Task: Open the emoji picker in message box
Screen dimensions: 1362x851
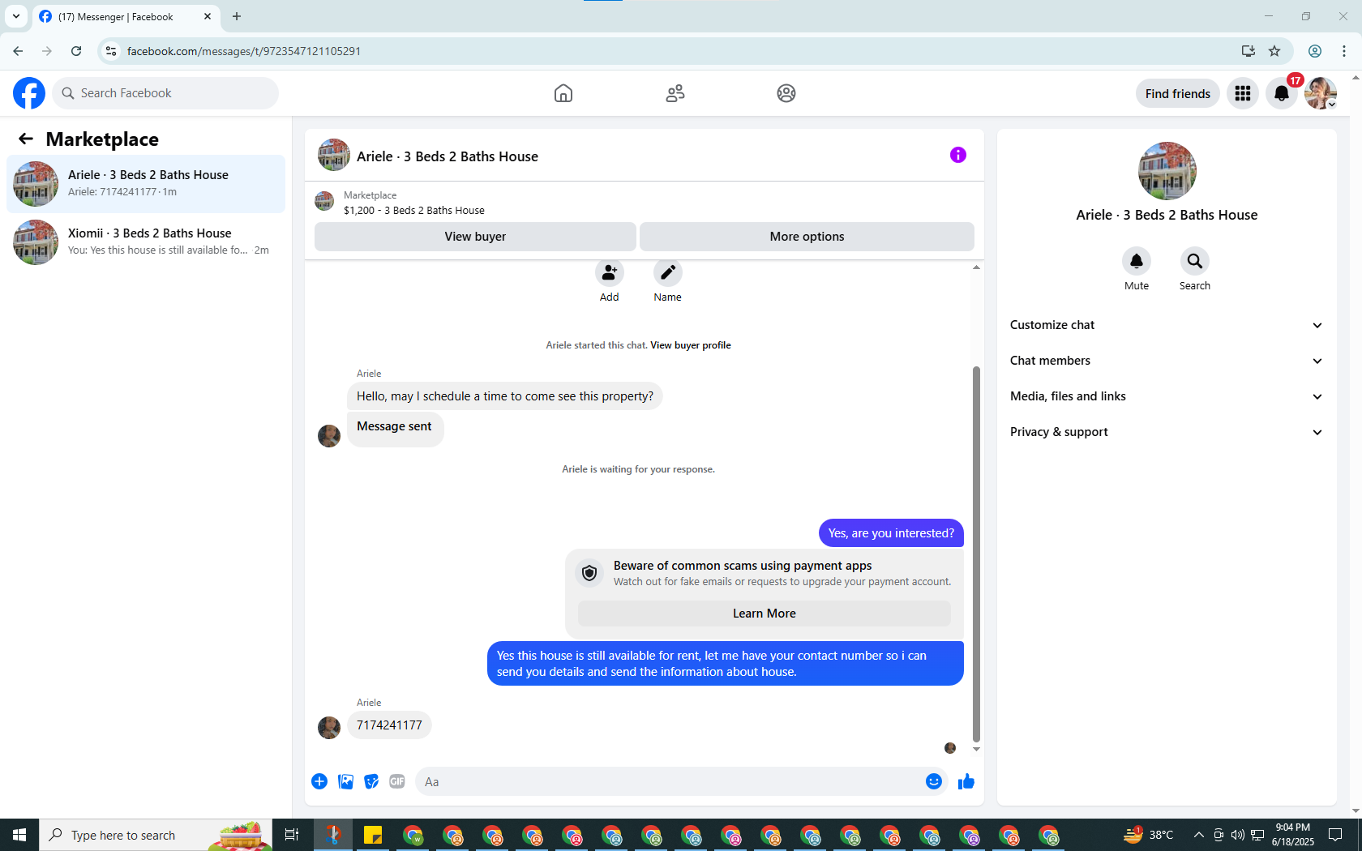Action: click(x=934, y=781)
